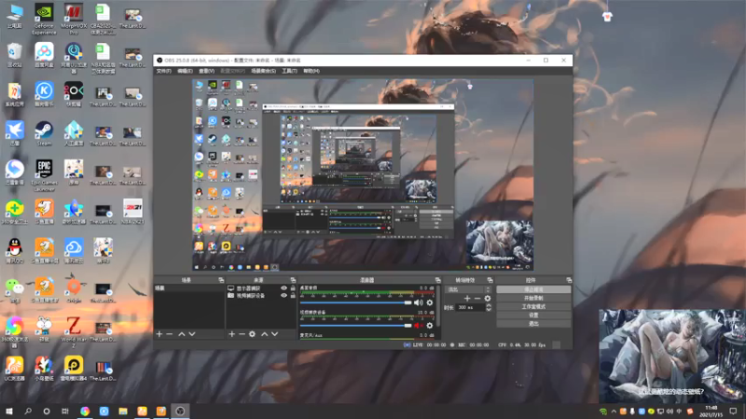Click the anime webcam overlay thumbnail

point(671,356)
